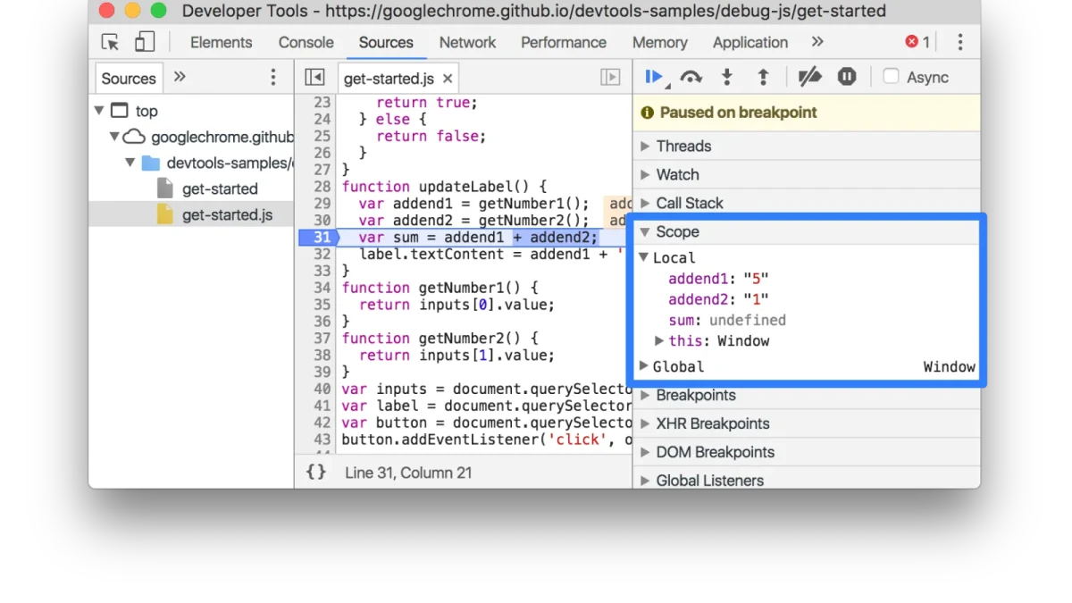Open the DevTools main kebab menu
1072x603 pixels.
pos(960,42)
